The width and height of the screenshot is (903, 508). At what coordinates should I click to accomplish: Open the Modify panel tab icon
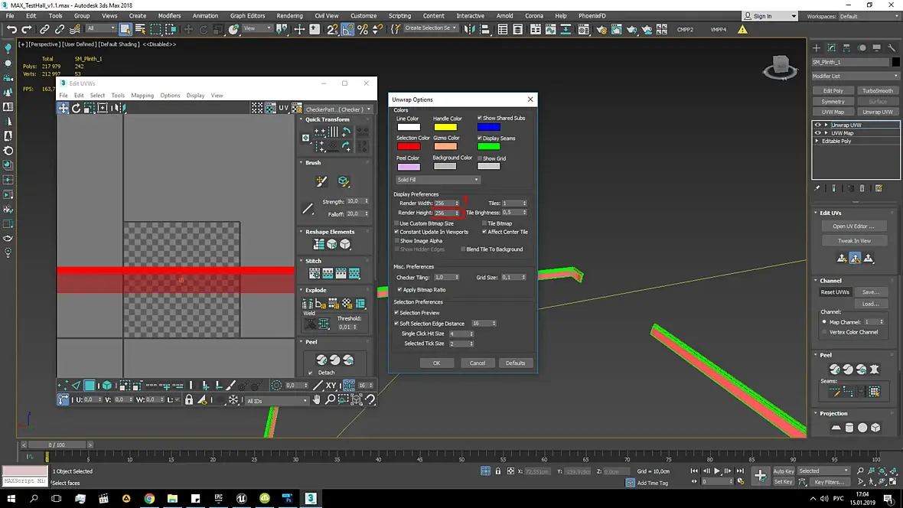833,47
